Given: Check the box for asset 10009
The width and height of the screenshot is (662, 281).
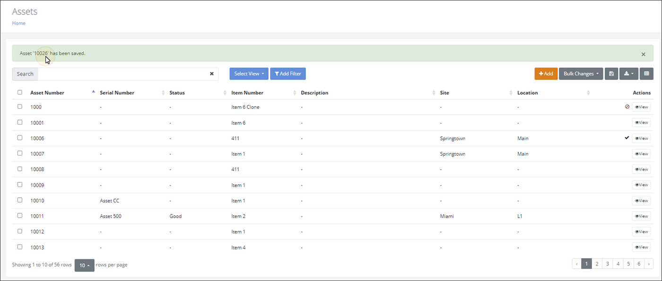Looking at the screenshot, I should point(20,184).
